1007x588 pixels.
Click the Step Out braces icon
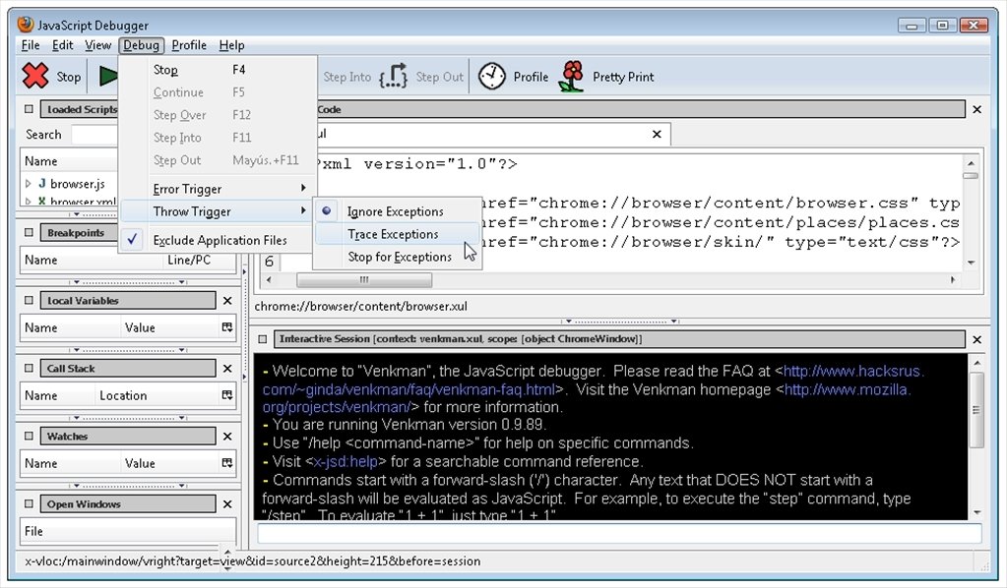pos(394,76)
